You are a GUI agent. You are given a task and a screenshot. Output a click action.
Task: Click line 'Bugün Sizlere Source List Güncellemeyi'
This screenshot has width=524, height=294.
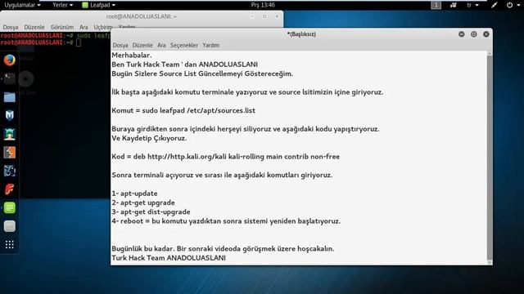202,73
